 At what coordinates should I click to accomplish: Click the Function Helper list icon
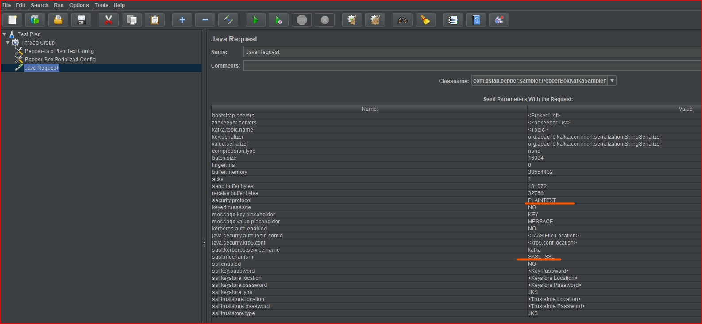click(x=453, y=20)
